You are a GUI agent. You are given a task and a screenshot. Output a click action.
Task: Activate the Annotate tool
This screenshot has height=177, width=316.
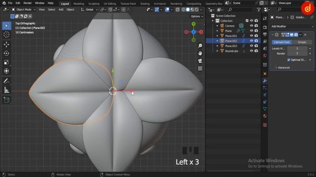[6, 81]
